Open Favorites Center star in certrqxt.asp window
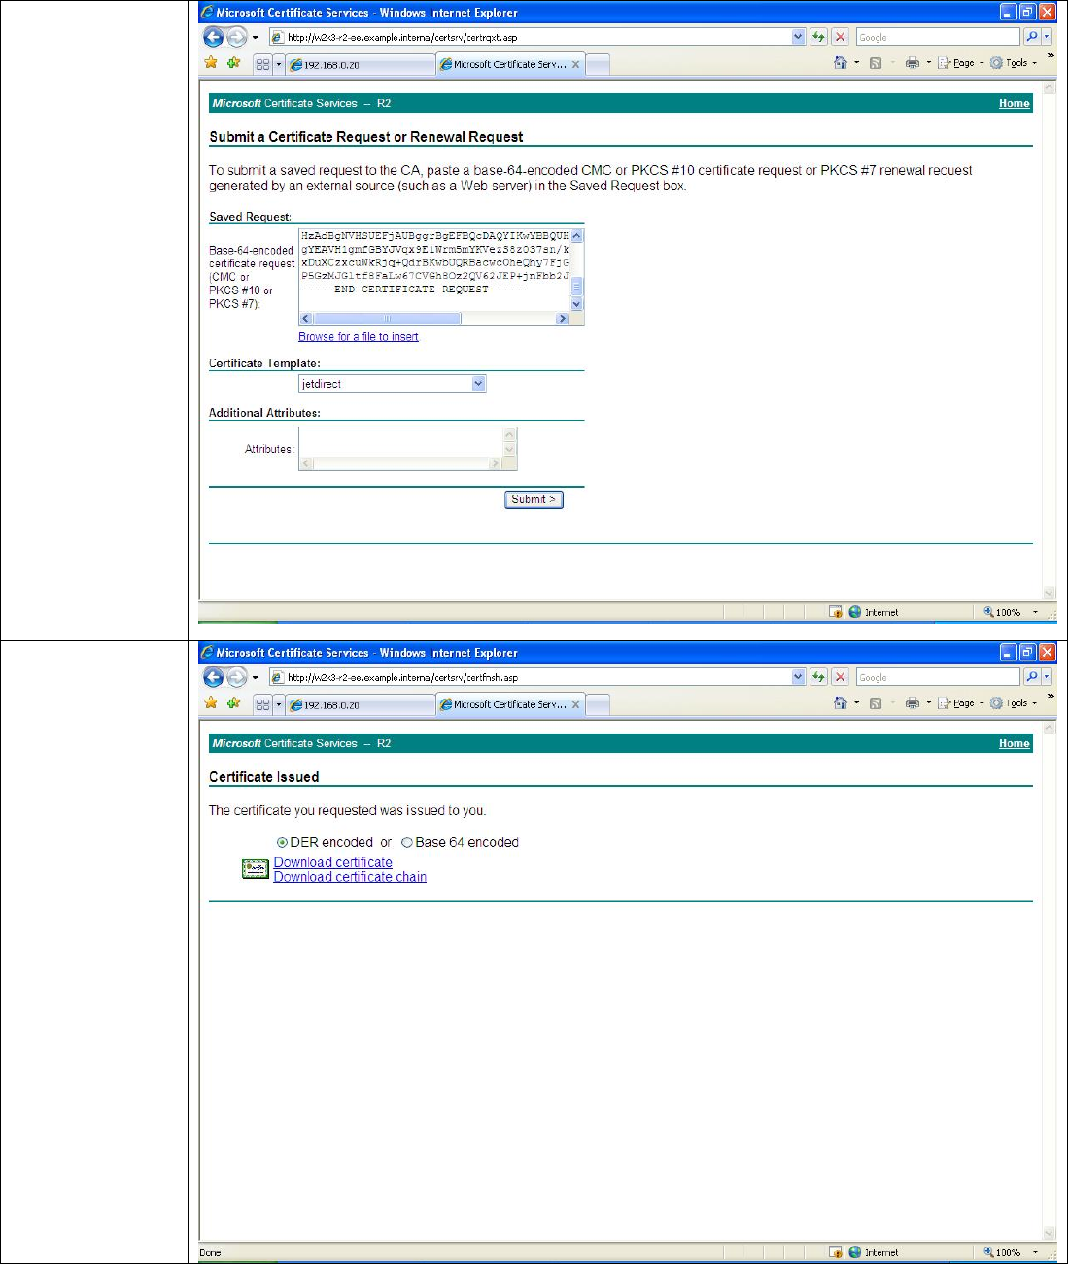This screenshot has width=1068, height=1264. pos(211,63)
